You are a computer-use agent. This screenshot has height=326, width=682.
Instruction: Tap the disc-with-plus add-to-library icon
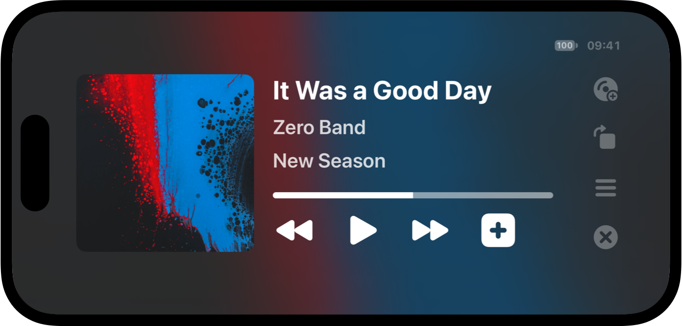pyautogui.click(x=606, y=89)
